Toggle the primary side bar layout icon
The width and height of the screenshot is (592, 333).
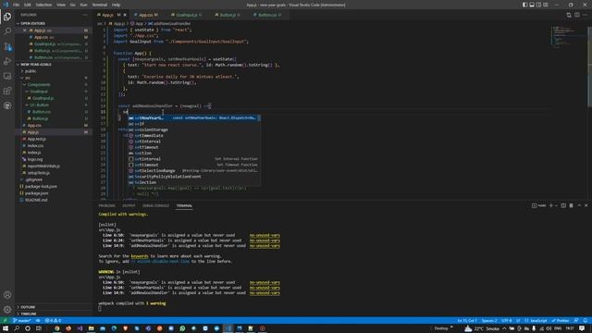click(x=524, y=5)
